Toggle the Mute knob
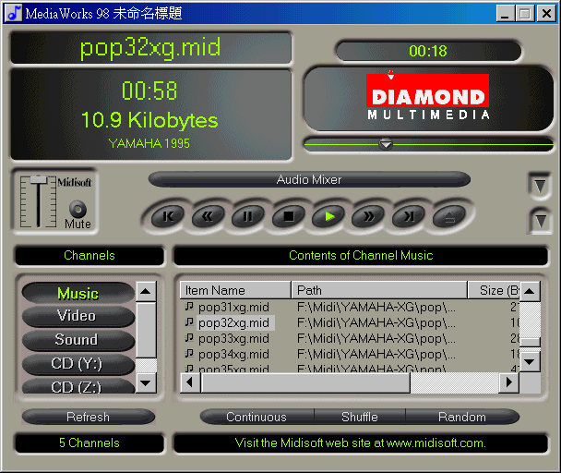 point(78,209)
